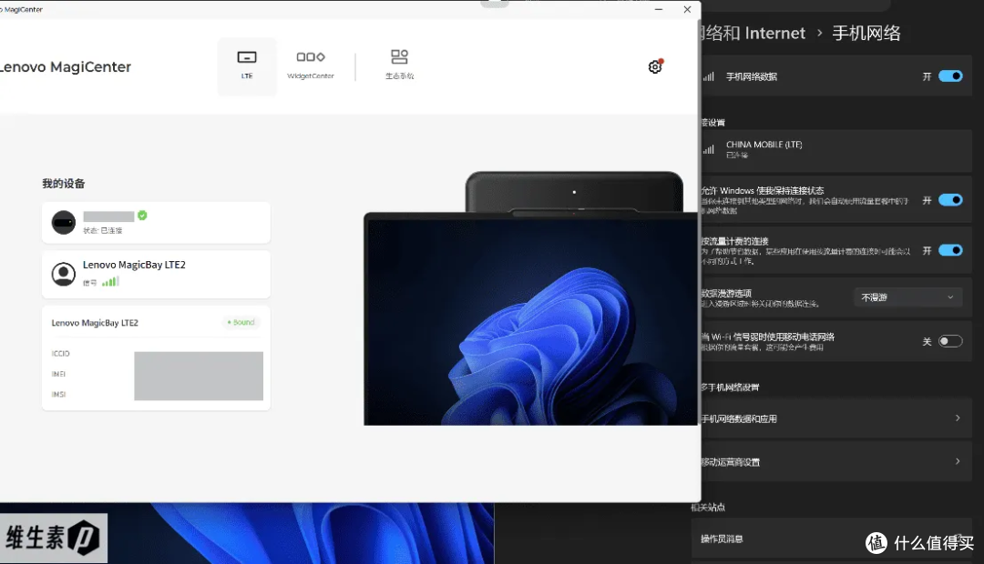Click the Bound status badge

point(241,322)
